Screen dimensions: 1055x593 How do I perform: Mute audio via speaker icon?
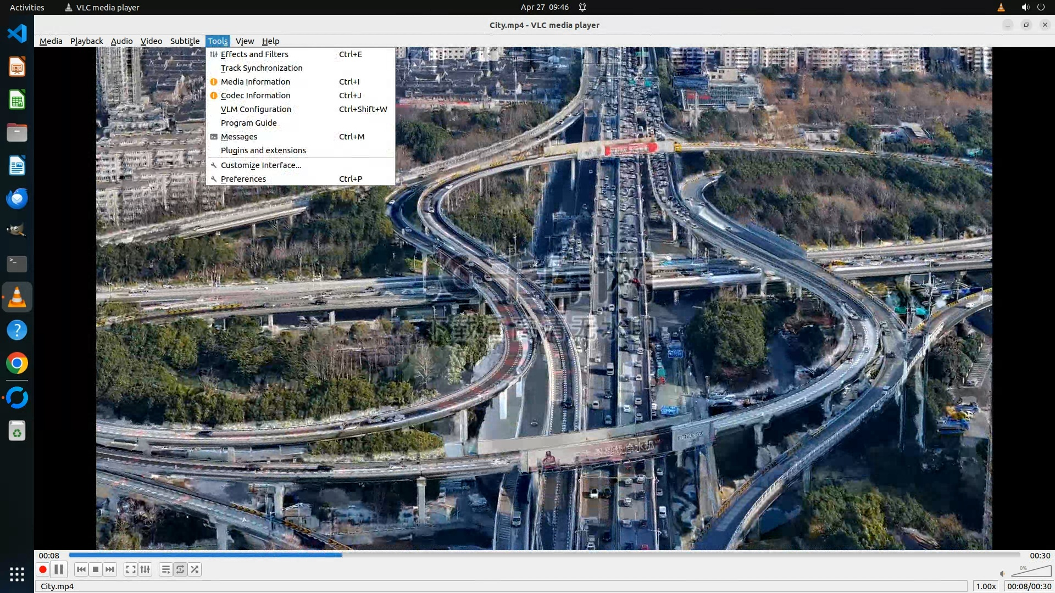[x=1002, y=574]
